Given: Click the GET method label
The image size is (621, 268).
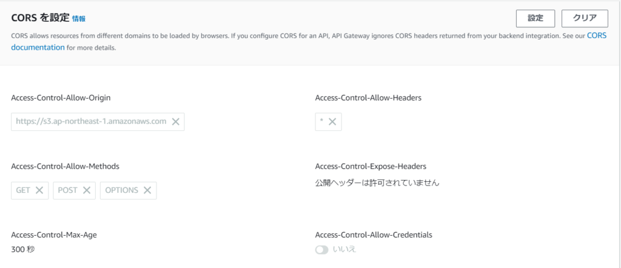Looking at the screenshot, I should click(23, 190).
